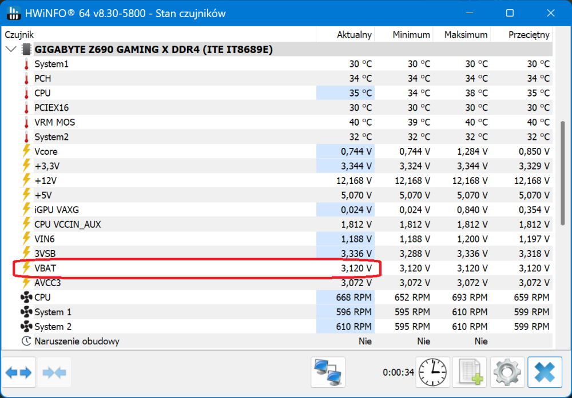This screenshot has width=572, height=398.
Task: Click the elapsed time 0:00:34 readout
Action: click(x=398, y=372)
